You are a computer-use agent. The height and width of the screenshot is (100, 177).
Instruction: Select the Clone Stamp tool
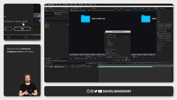click(74, 8)
